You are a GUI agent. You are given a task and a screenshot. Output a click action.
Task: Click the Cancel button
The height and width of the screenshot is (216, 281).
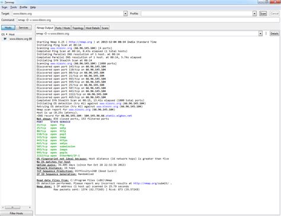tap(274, 14)
